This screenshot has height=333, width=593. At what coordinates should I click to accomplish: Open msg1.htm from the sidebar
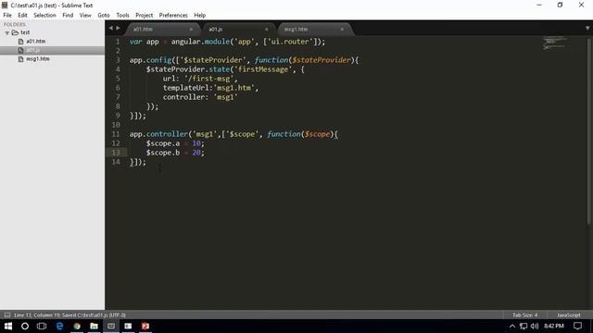tap(38, 59)
